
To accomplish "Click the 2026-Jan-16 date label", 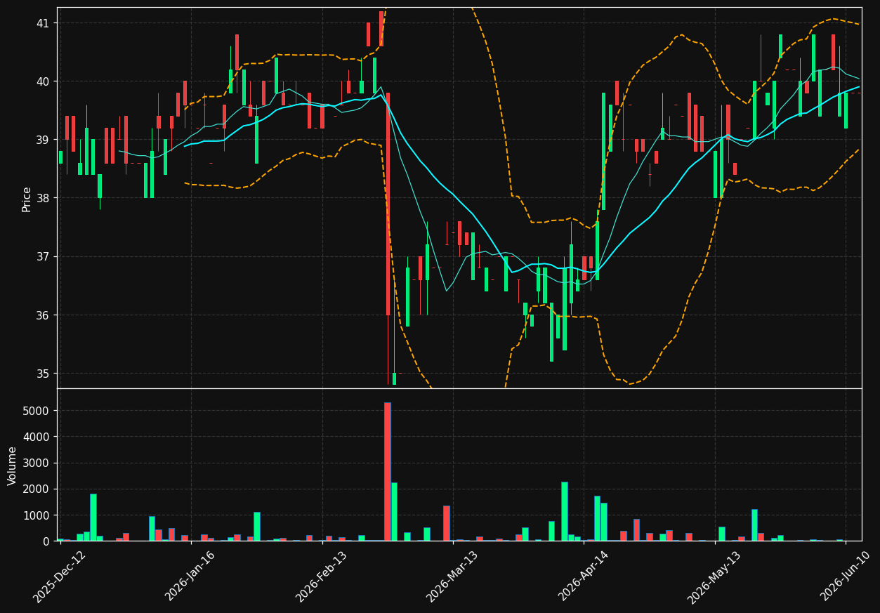I will 190,576.
